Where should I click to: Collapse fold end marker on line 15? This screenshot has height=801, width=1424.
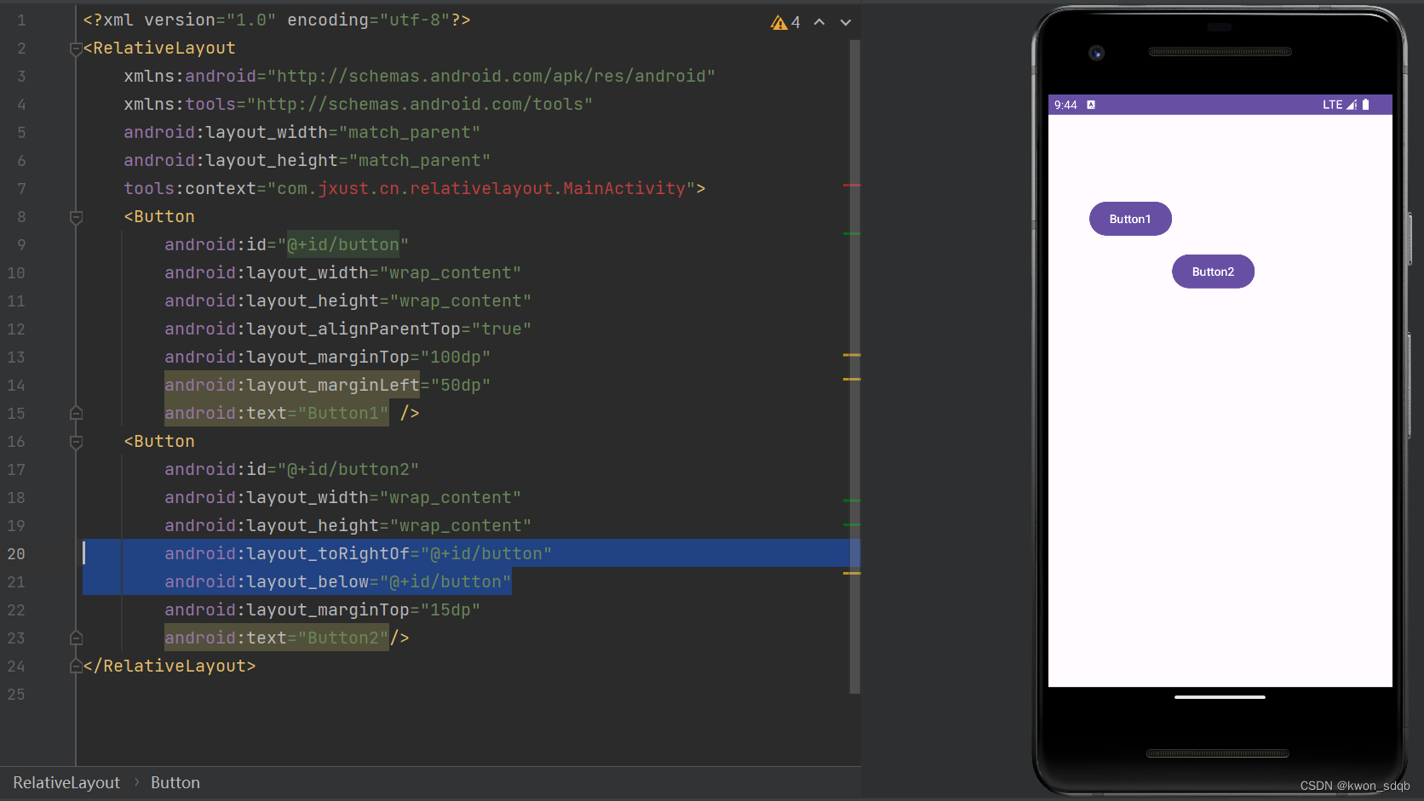click(x=76, y=414)
